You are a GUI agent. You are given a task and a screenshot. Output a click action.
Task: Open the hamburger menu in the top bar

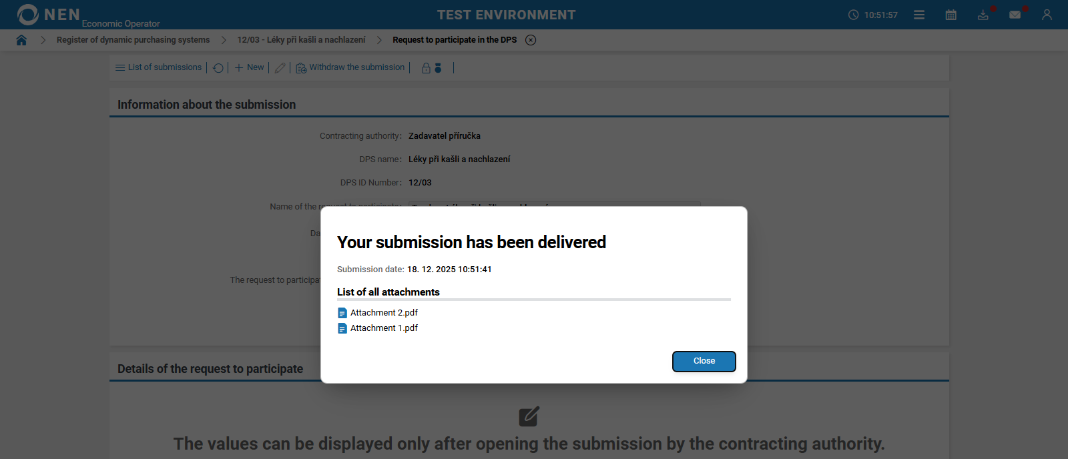pyautogui.click(x=918, y=14)
